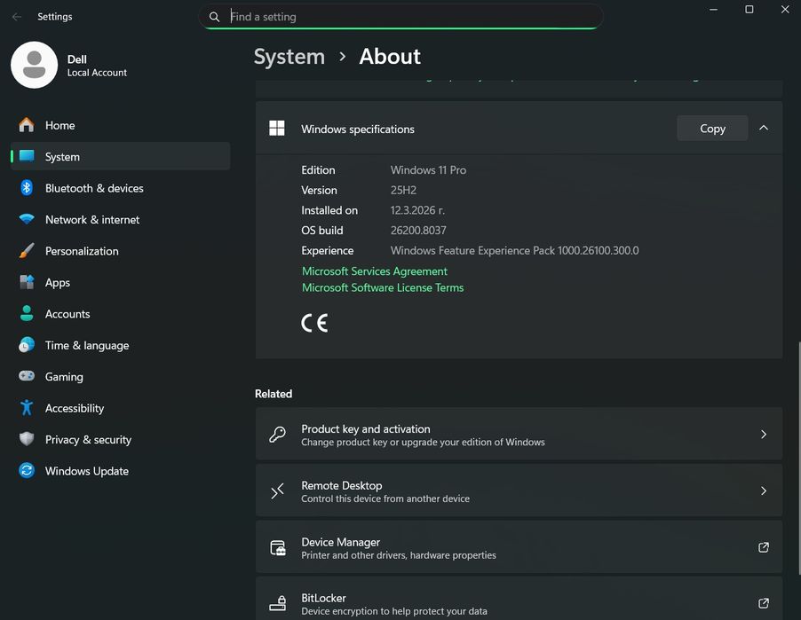Image resolution: width=801 pixels, height=620 pixels.
Task: Open Product key and activation chevron
Action: tap(764, 435)
